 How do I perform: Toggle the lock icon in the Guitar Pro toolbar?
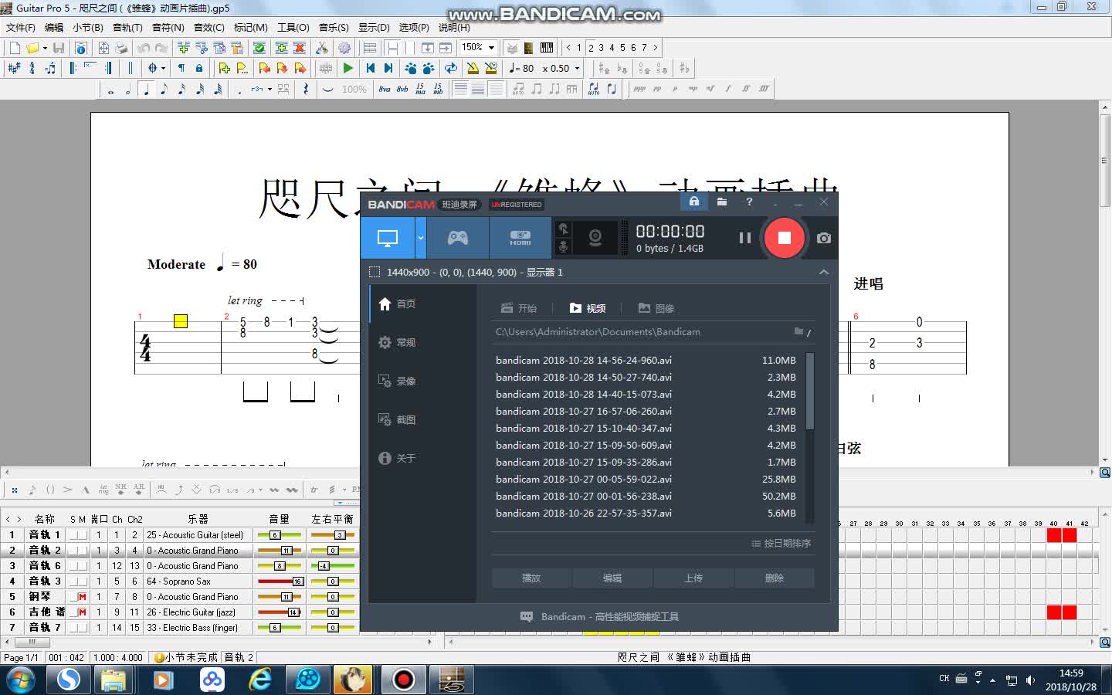coord(199,68)
